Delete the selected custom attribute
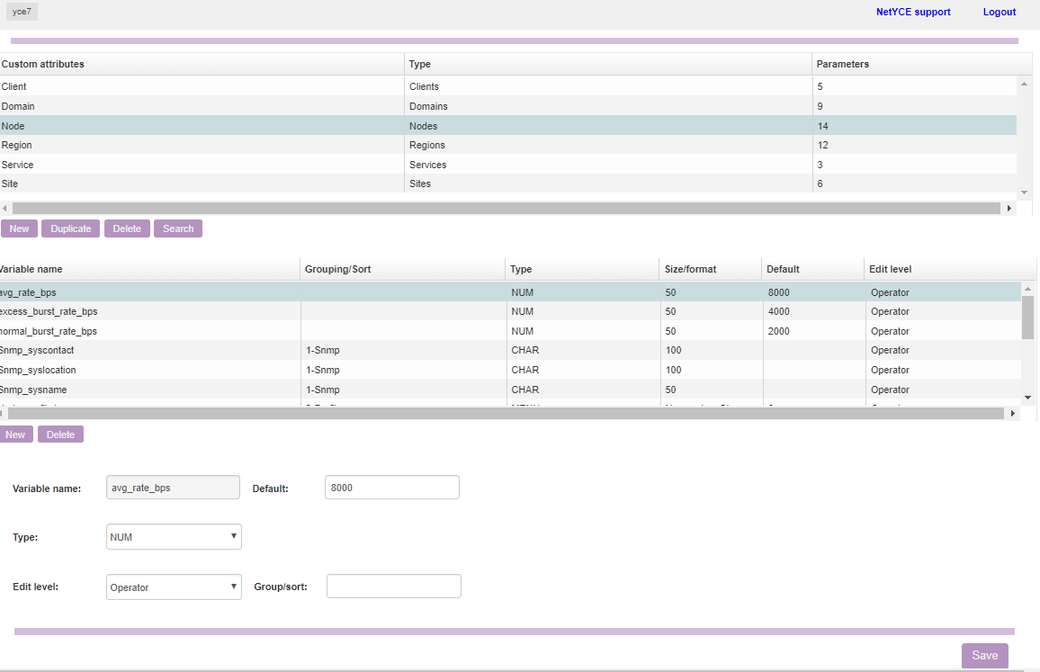The height and width of the screenshot is (672, 1040). [x=127, y=228]
